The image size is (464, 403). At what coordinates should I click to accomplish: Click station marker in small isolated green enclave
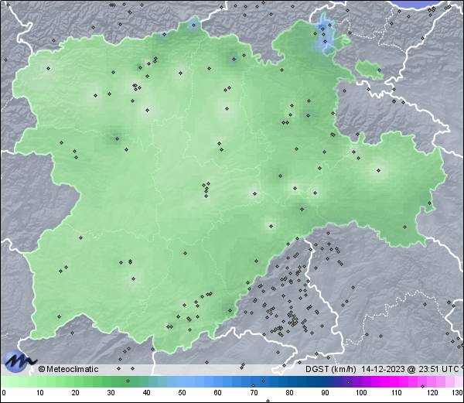379,70
